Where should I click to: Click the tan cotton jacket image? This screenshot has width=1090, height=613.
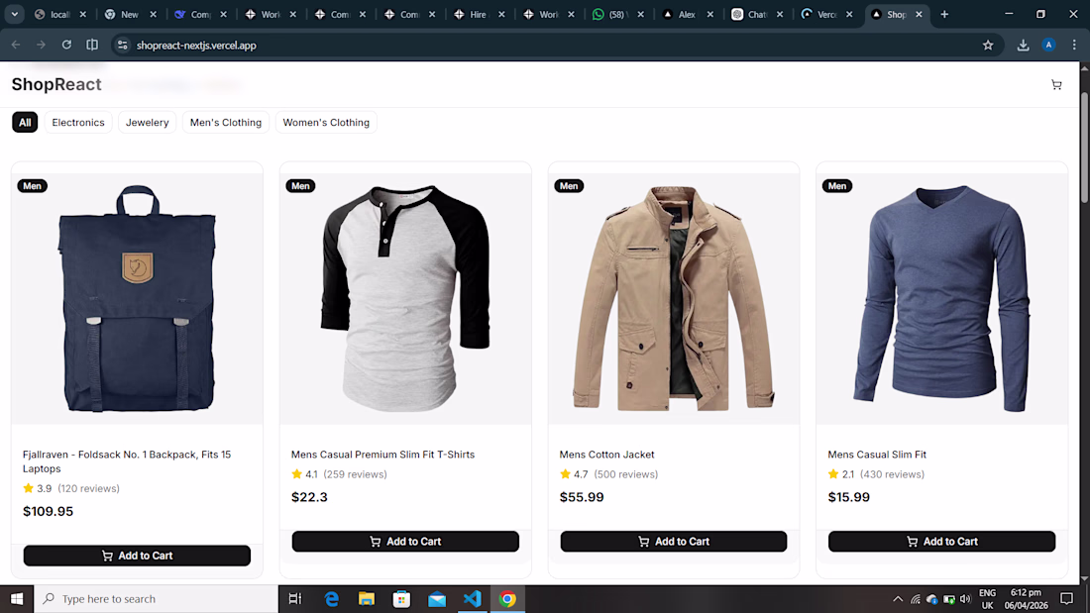(x=674, y=299)
